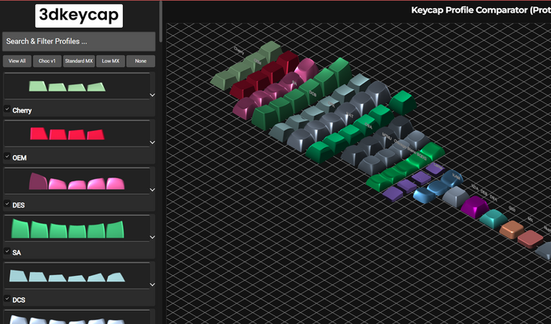The image size is (551, 324).
Task: Select the teal keycap in 3D view
Action: pos(494,218)
